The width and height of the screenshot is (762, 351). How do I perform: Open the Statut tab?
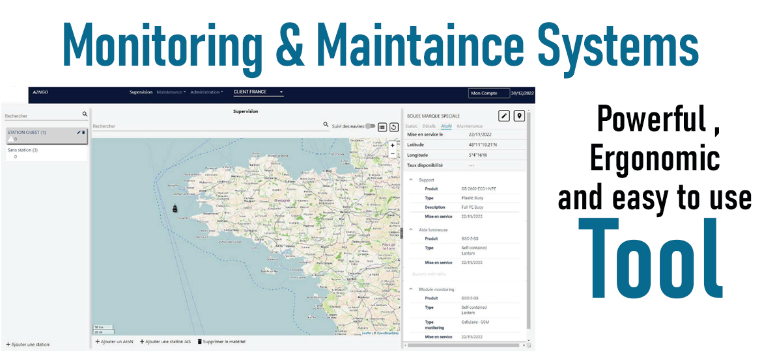click(411, 126)
